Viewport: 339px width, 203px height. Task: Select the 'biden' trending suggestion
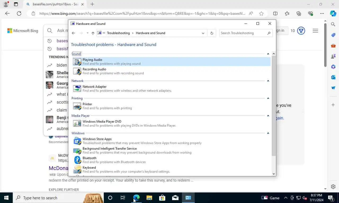(x=62, y=65)
